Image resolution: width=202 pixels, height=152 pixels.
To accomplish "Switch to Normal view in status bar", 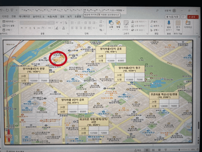I will point(147,150).
